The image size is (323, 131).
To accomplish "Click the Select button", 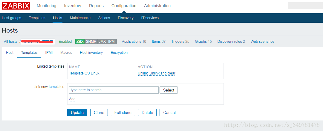I will pyautogui.click(x=169, y=90).
